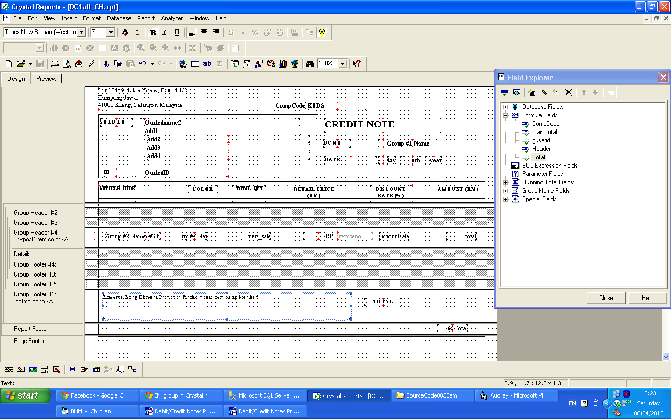
Task: Click the Increase Font Size icon
Action: point(125,32)
